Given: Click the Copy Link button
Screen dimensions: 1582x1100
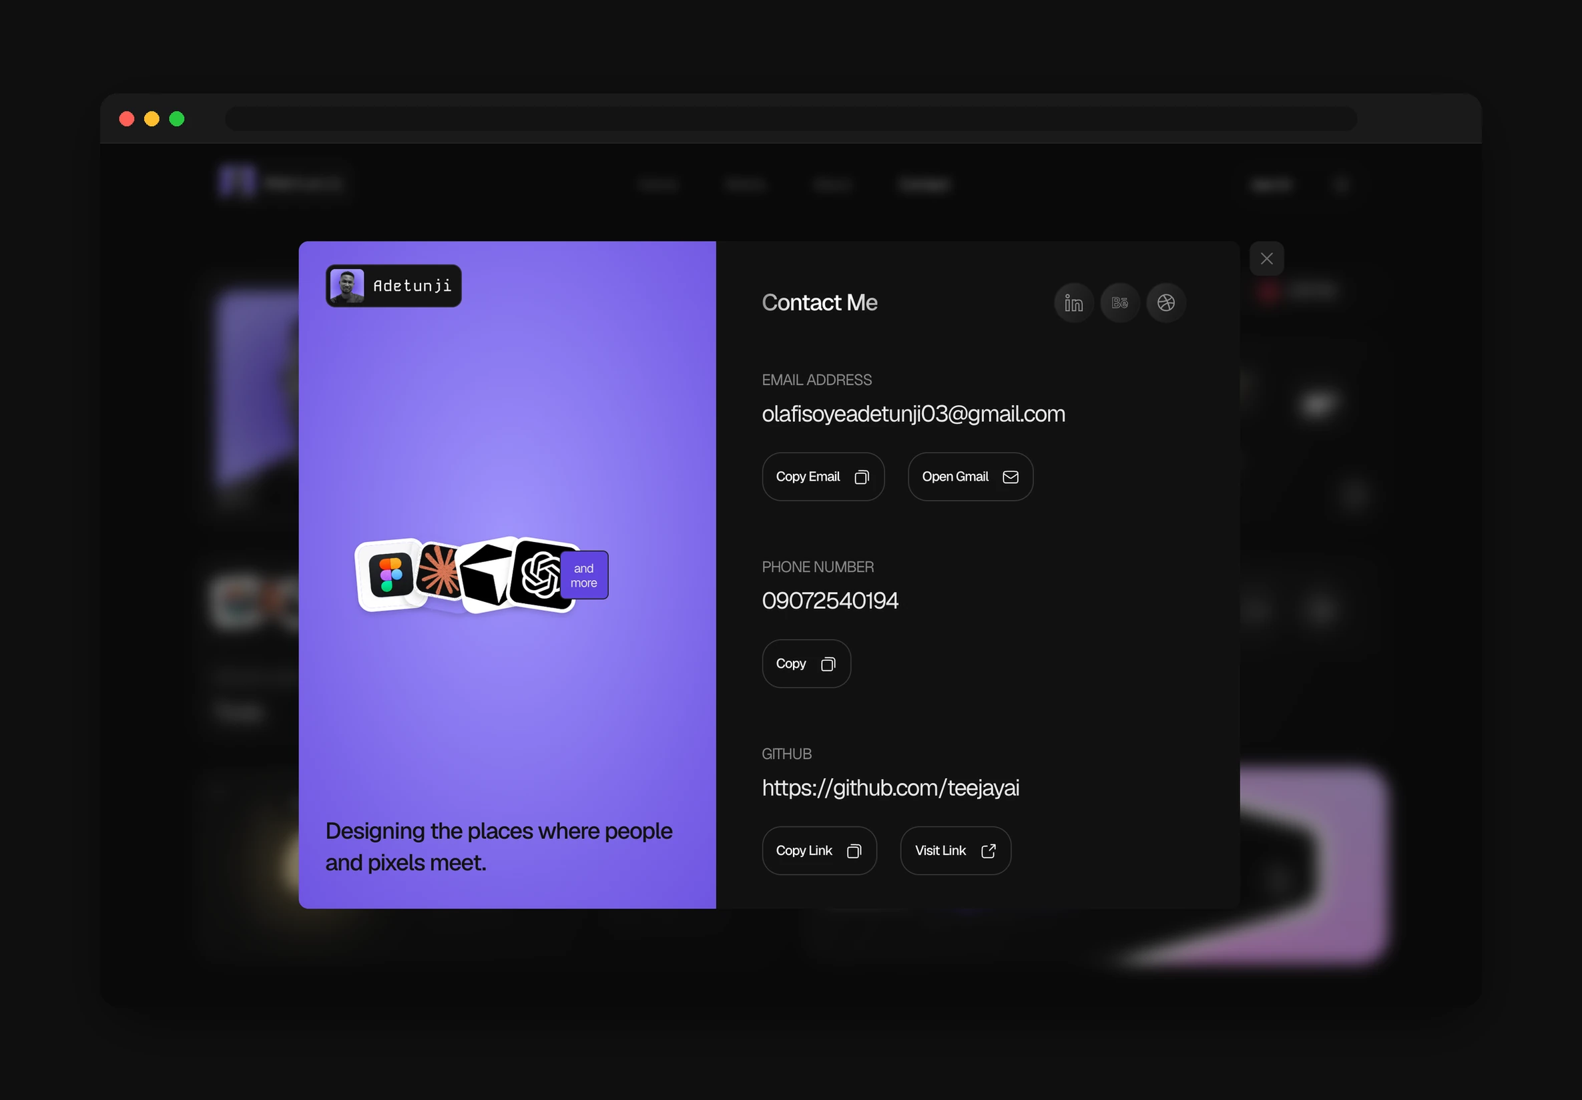Looking at the screenshot, I should tap(819, 850).
